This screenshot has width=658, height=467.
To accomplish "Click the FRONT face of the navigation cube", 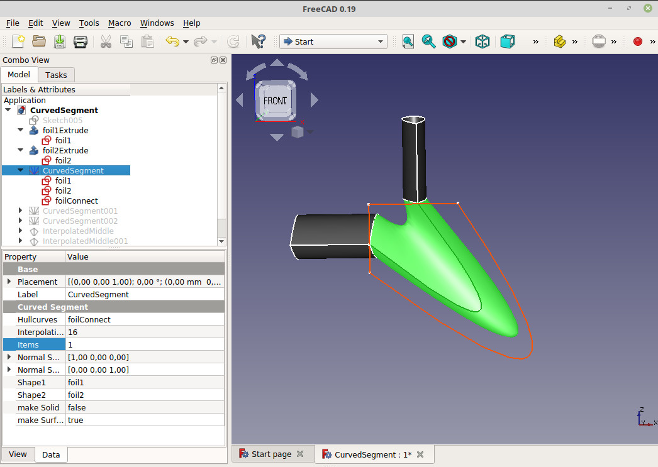I will [276, 101].
